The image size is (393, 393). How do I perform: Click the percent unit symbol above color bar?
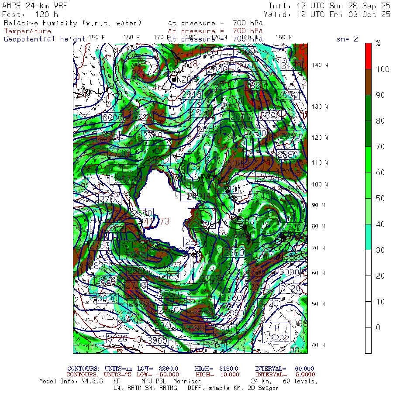click(378, 43)
